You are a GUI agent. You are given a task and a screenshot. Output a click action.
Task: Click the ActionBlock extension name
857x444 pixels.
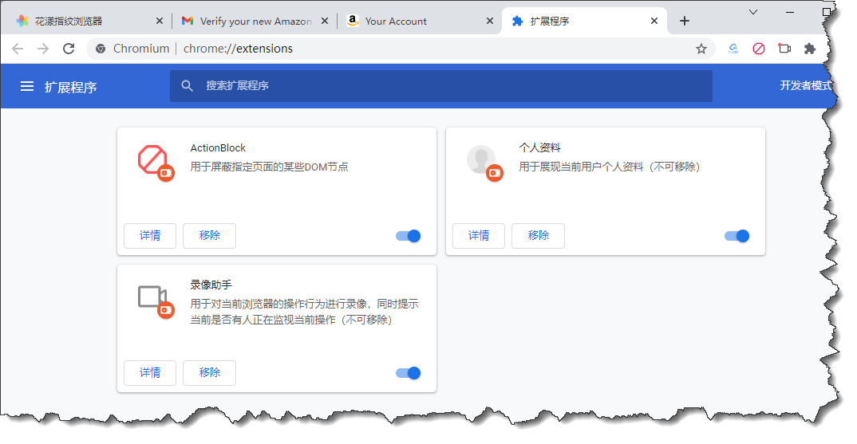point(218,148)
